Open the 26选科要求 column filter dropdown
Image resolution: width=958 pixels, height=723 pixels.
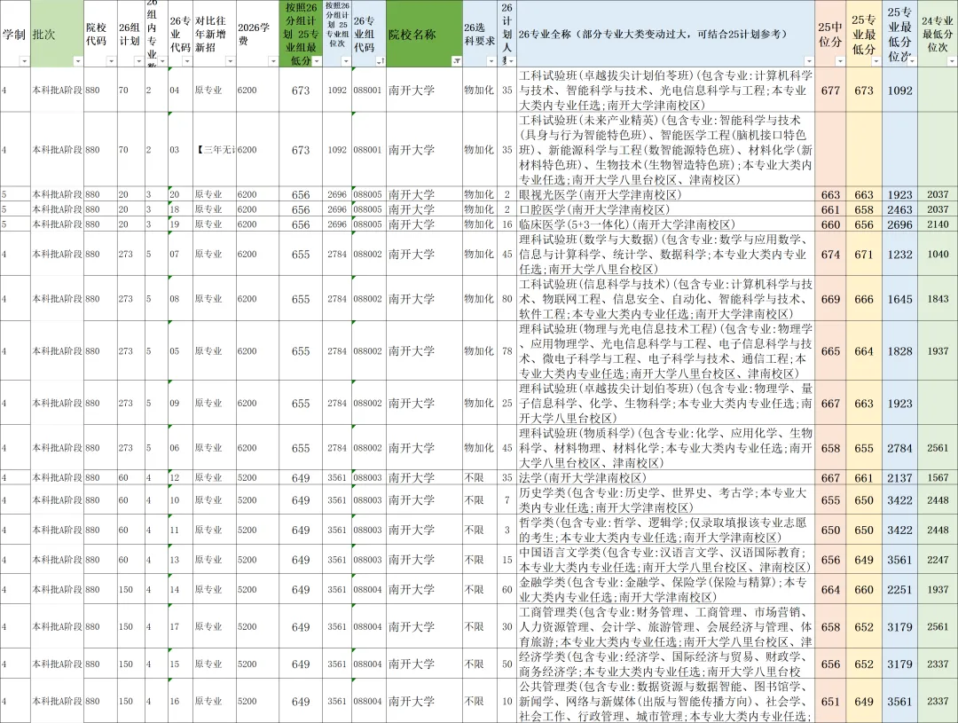491,61
